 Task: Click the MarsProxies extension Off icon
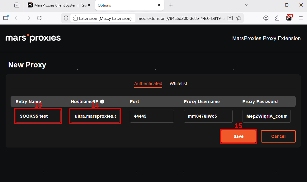point(289,18)
